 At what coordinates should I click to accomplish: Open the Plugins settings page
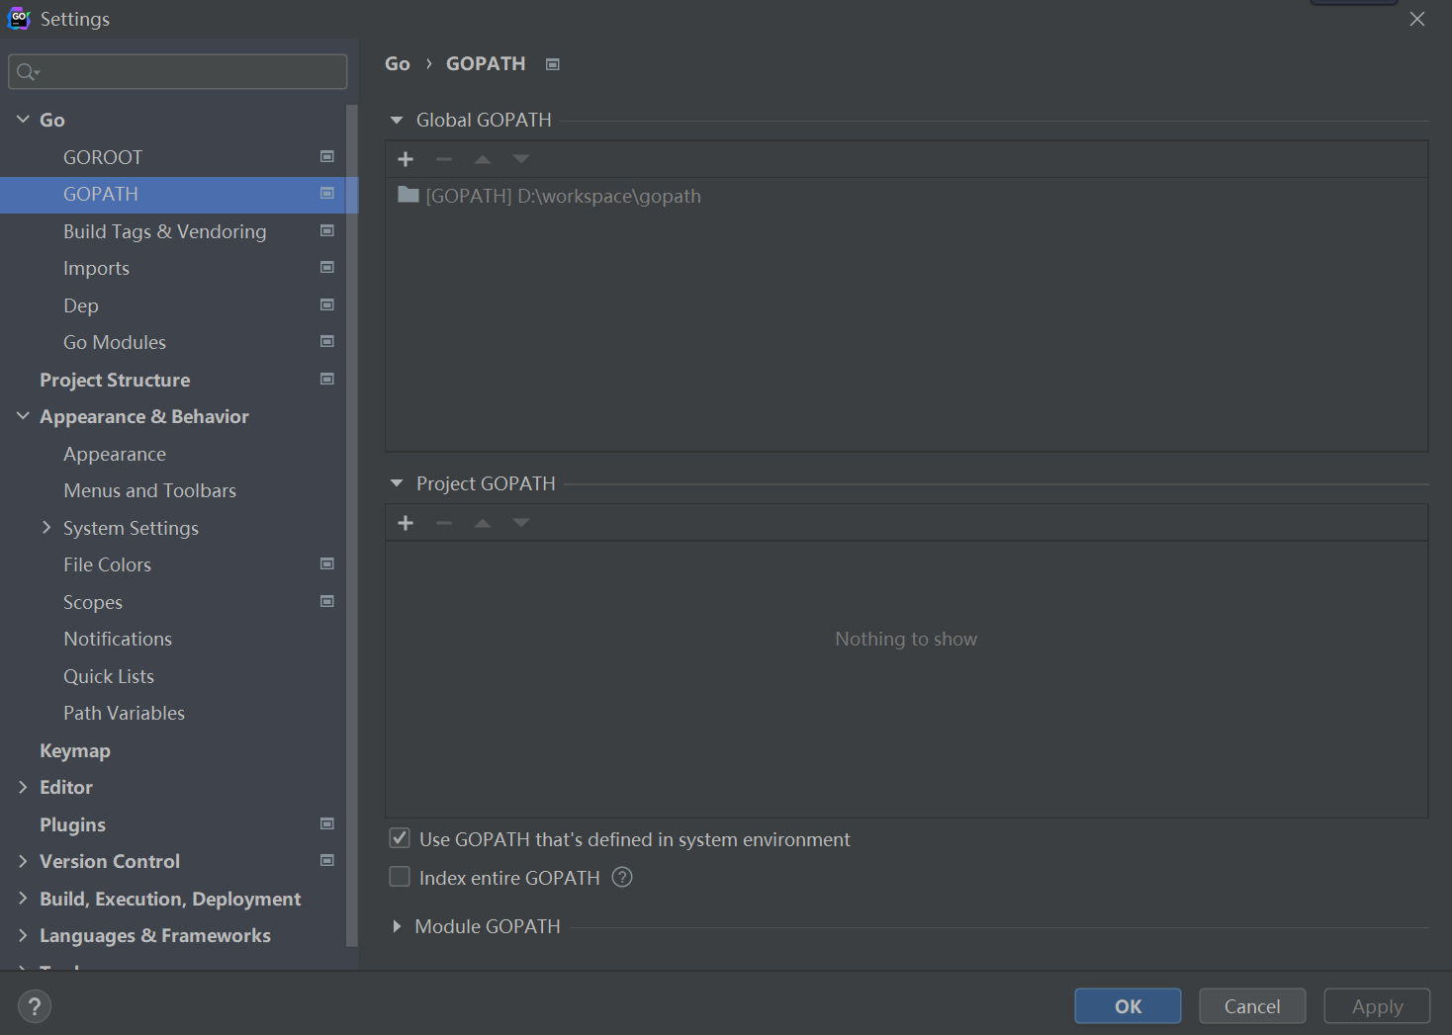72,824
